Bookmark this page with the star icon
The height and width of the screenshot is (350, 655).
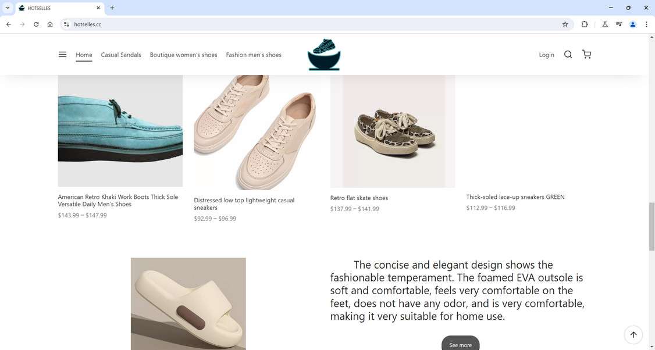[x=565, y=24]
